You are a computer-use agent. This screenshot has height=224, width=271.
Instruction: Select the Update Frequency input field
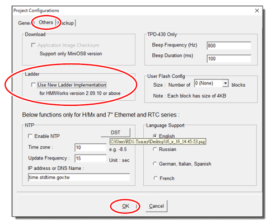click(x=91, y=158)
